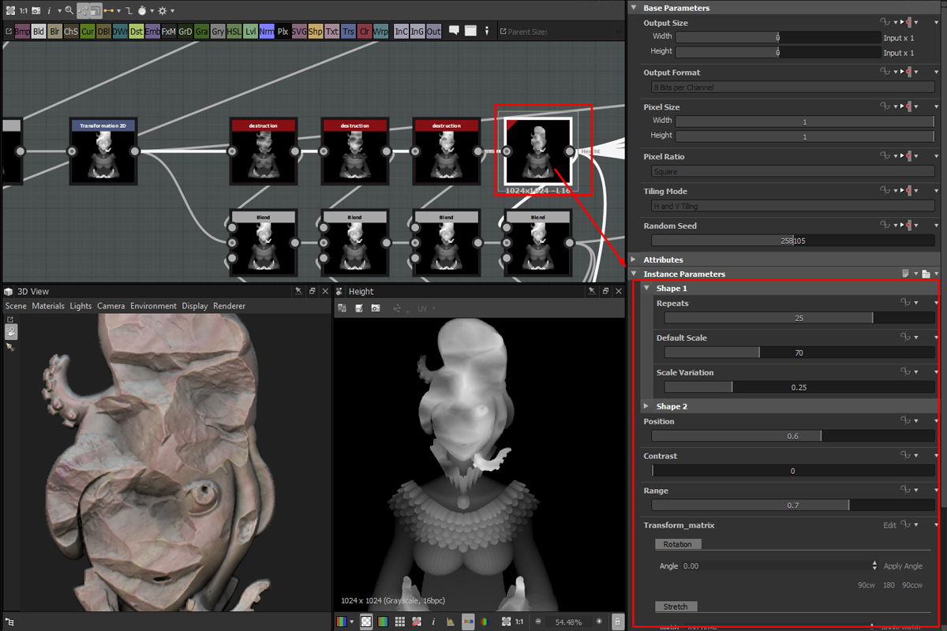Viewport: 947px width, 631px height.
Task: Add a Blend node from the Bld shortcut
Action: coord(38,32)
